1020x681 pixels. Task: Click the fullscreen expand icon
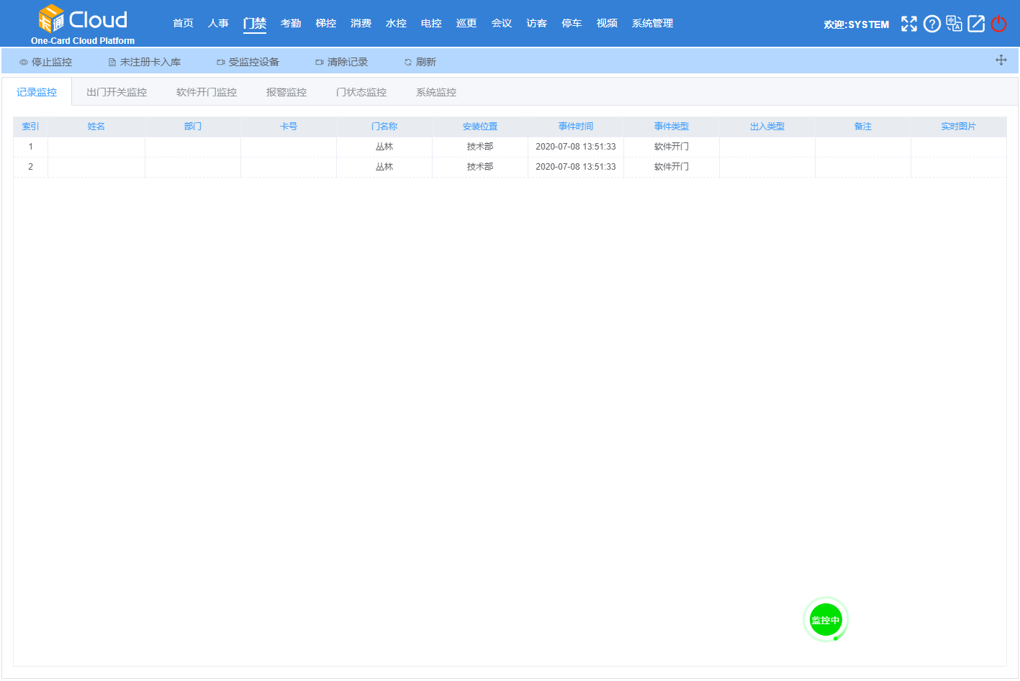[909, 24]
